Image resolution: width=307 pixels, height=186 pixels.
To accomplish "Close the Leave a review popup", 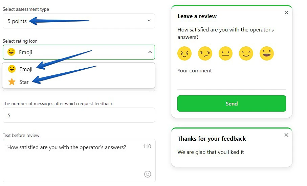I will [x=286, y=13].
